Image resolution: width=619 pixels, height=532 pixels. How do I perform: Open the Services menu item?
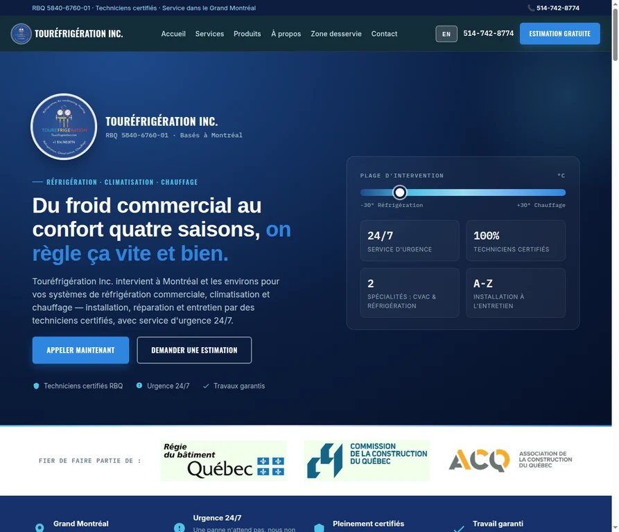click(x=209, y=34)
